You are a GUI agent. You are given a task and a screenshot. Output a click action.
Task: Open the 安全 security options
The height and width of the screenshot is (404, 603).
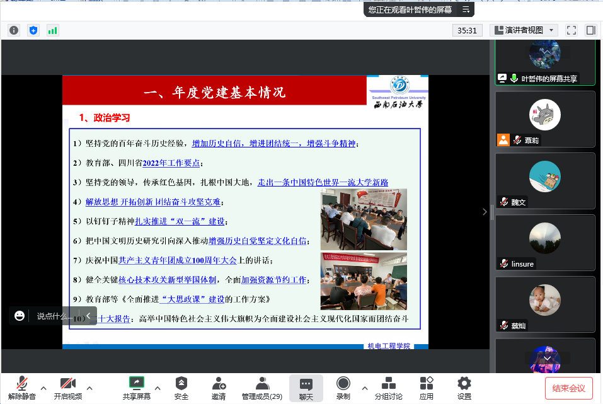[x=181, y=388]
